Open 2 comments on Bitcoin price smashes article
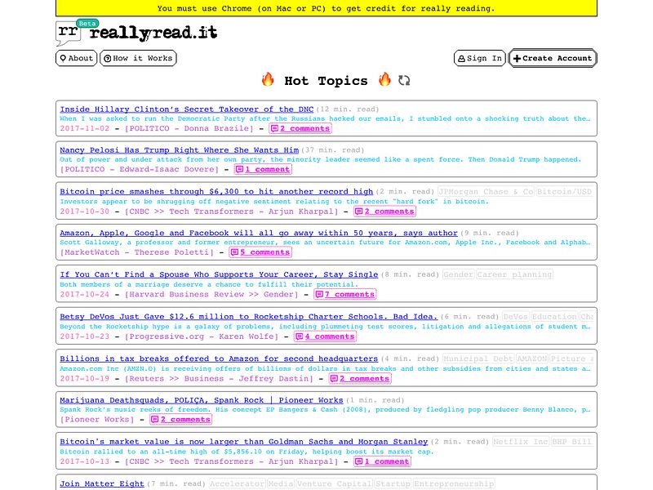The height and width of the screenshot is (490, 653). pyautogui.click(x=384, y=212)
